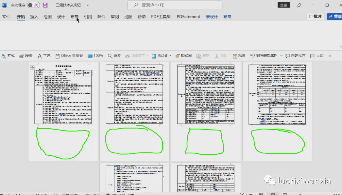
Task: Switch to the 审阅 tab
Action: pyautogui.click(x=115, y=17)
